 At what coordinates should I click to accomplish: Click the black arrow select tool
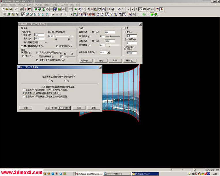(71, 14)
